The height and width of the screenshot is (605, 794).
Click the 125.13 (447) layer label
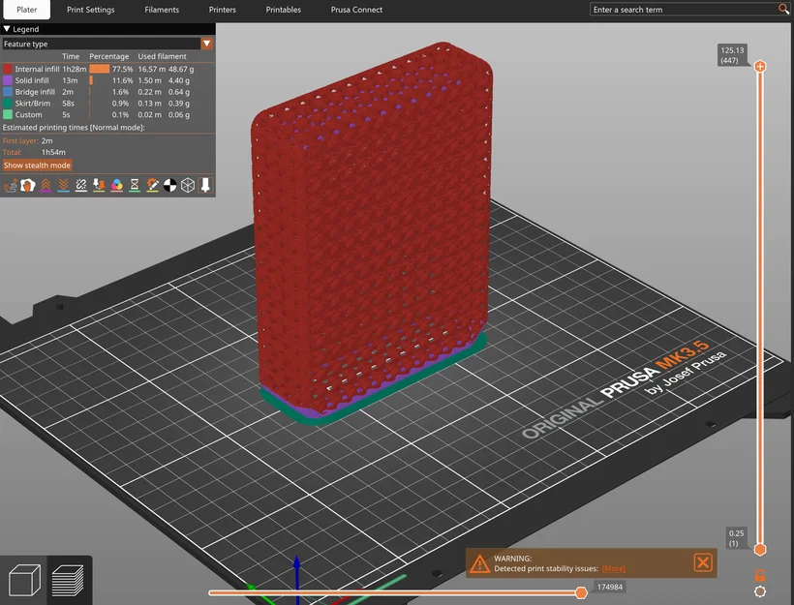[732, 55]
